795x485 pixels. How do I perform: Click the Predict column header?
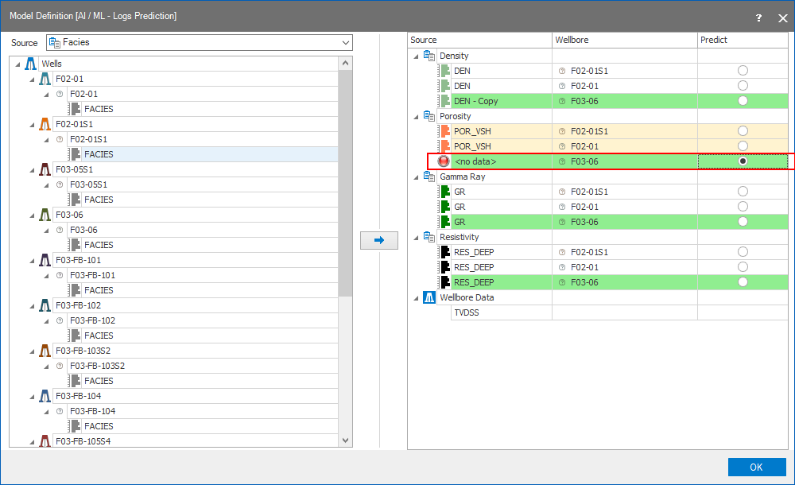[743, 40]
